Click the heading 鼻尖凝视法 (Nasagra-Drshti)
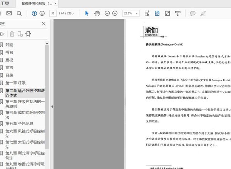231x169 pixels. pos(165,44)
